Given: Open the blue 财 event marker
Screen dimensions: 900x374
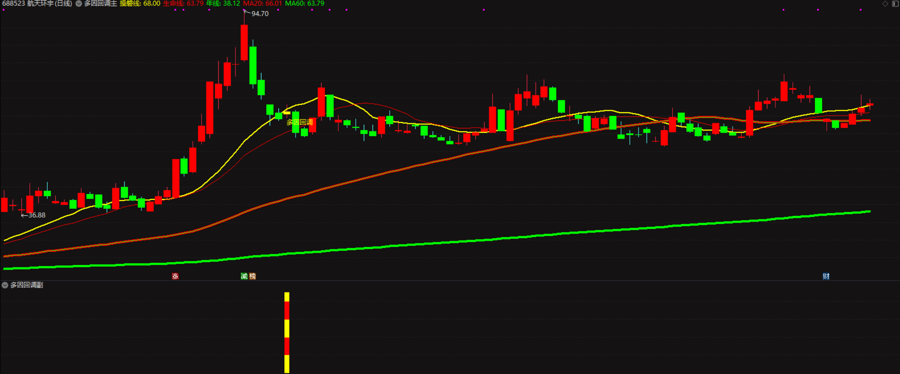Looking at the screenshot, I should point(826,276).
